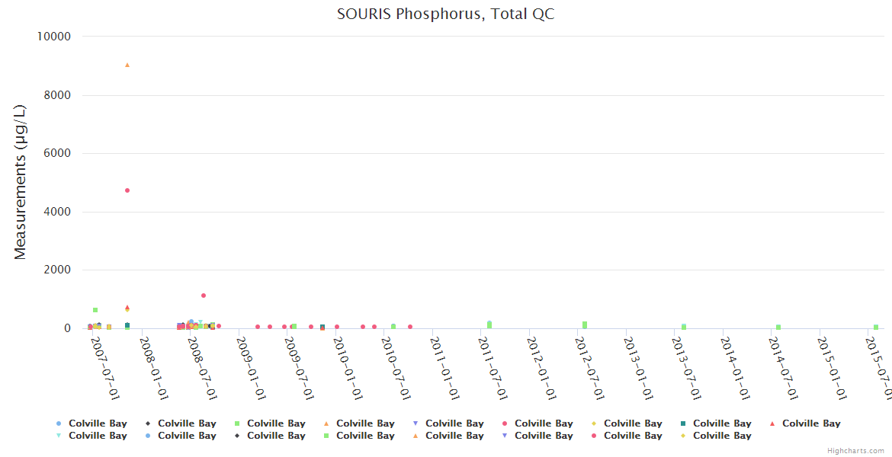The width and height of the screenshot is (892, 457).
Task: Click the Measurements (µg/L) axis title
Action: point(21,182)
